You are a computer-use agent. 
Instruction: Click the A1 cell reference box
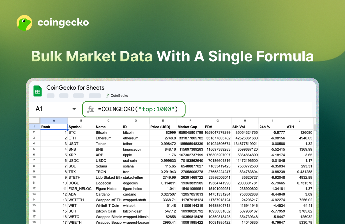[39, 109]
